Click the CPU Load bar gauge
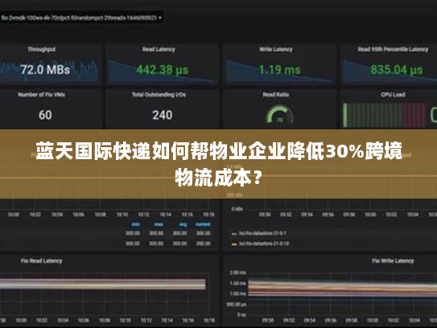Screen dimensions: 437x328 [x=384, y=115]
